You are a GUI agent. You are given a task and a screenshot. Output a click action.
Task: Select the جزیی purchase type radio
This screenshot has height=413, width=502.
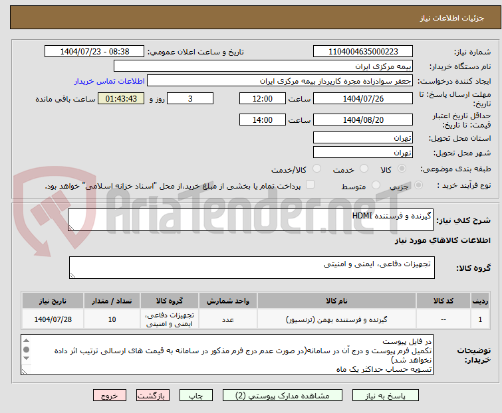click(418, 185)
